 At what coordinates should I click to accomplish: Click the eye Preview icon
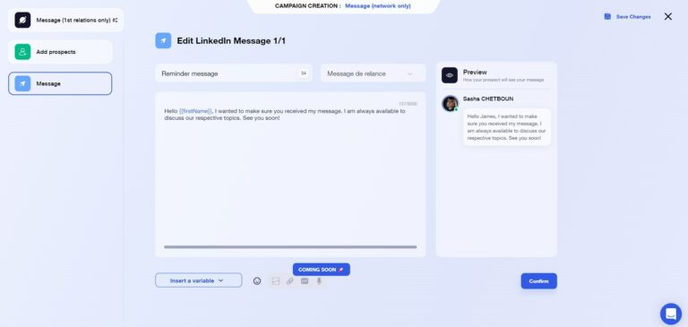click(450, 75)
